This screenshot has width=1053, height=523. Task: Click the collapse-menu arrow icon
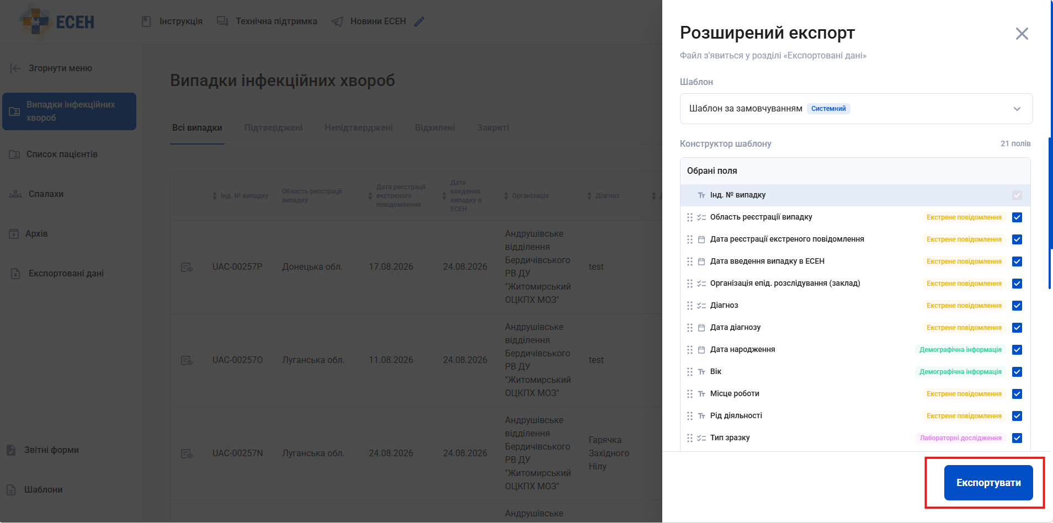coord(15,68)
